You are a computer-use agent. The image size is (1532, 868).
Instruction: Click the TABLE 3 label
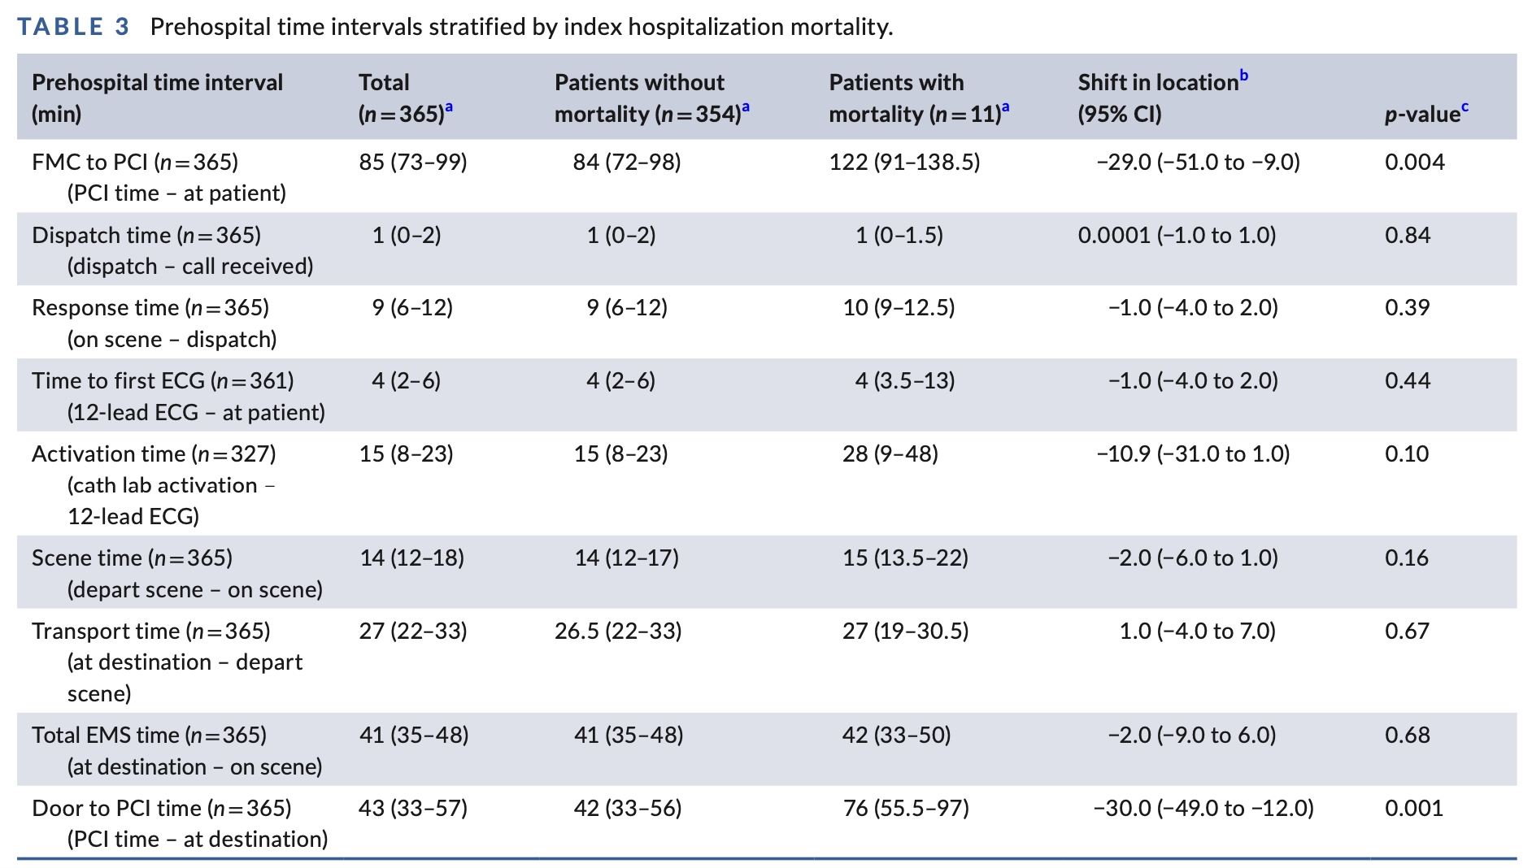tap(73, 27)
